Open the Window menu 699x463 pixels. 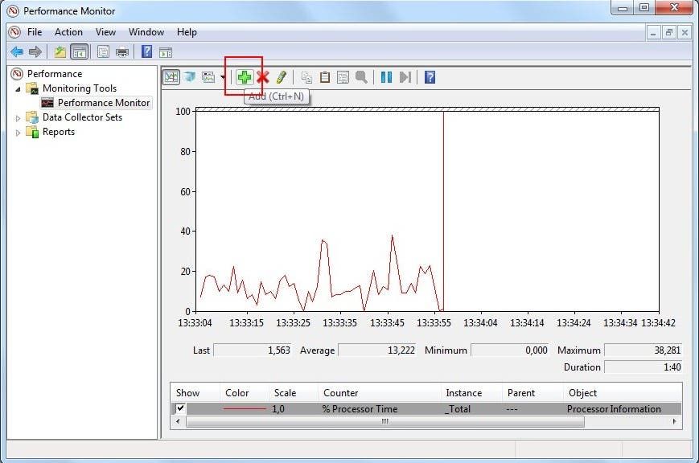click(x=146, y=32)
